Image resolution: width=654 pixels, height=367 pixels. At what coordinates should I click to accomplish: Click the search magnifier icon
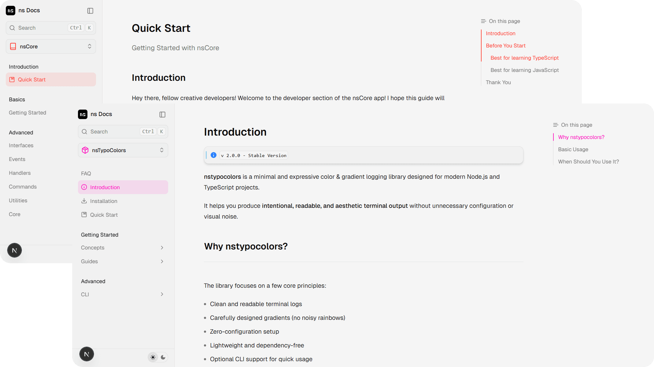[x=85, y=132]
